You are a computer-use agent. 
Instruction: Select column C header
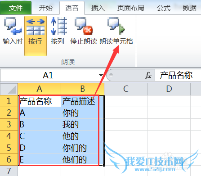126,89
